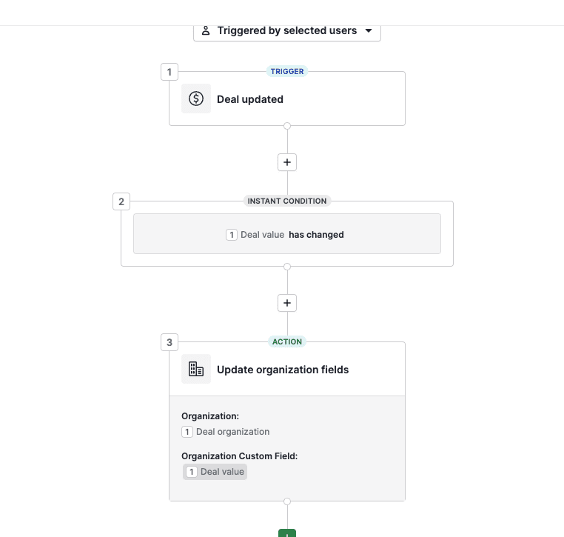
Task: Click step number 2 badge
Action: point(121,201)
